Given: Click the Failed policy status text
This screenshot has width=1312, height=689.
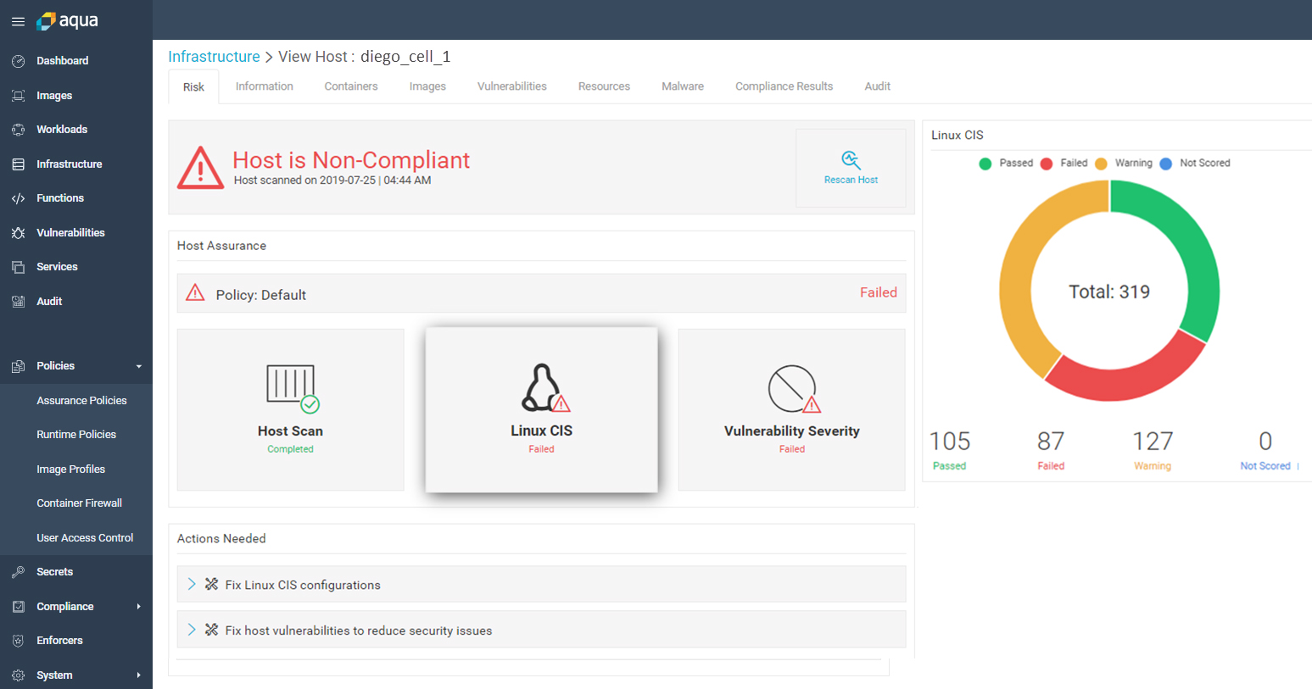Looking at the screenshot, I should click(x=878, y=292).
